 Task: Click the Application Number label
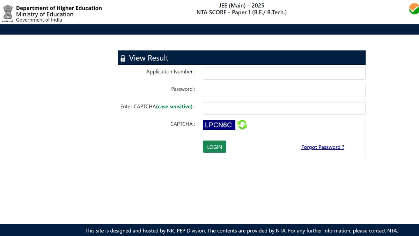click(x=171, y=72)
